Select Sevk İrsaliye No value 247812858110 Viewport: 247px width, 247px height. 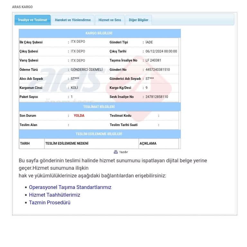[x=157, y=97]
